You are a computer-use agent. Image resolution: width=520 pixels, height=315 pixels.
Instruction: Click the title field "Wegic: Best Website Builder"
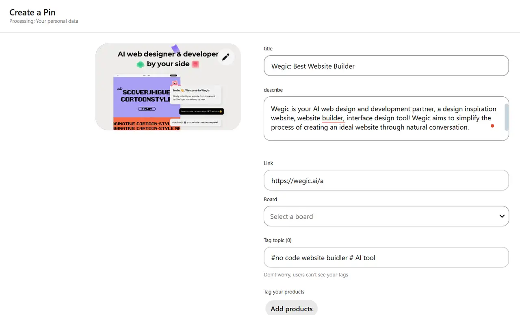pos(386,66)
